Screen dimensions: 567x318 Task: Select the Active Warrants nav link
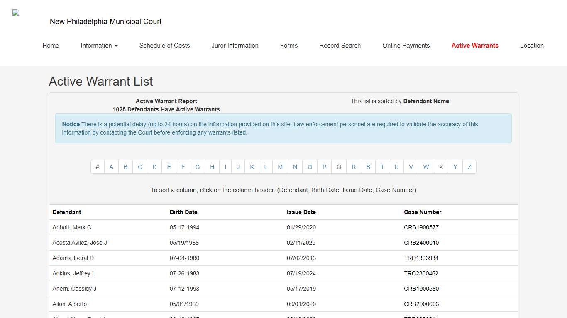pyautogui.click(x=475, y=46)
